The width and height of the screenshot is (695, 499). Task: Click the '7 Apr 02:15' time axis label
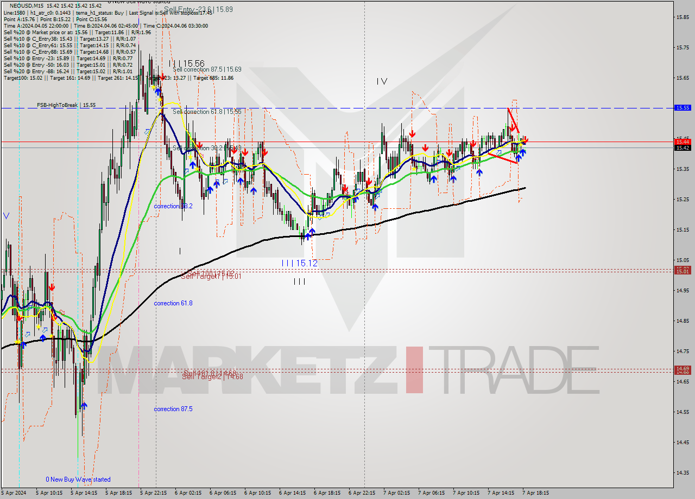tap(396, 493)
